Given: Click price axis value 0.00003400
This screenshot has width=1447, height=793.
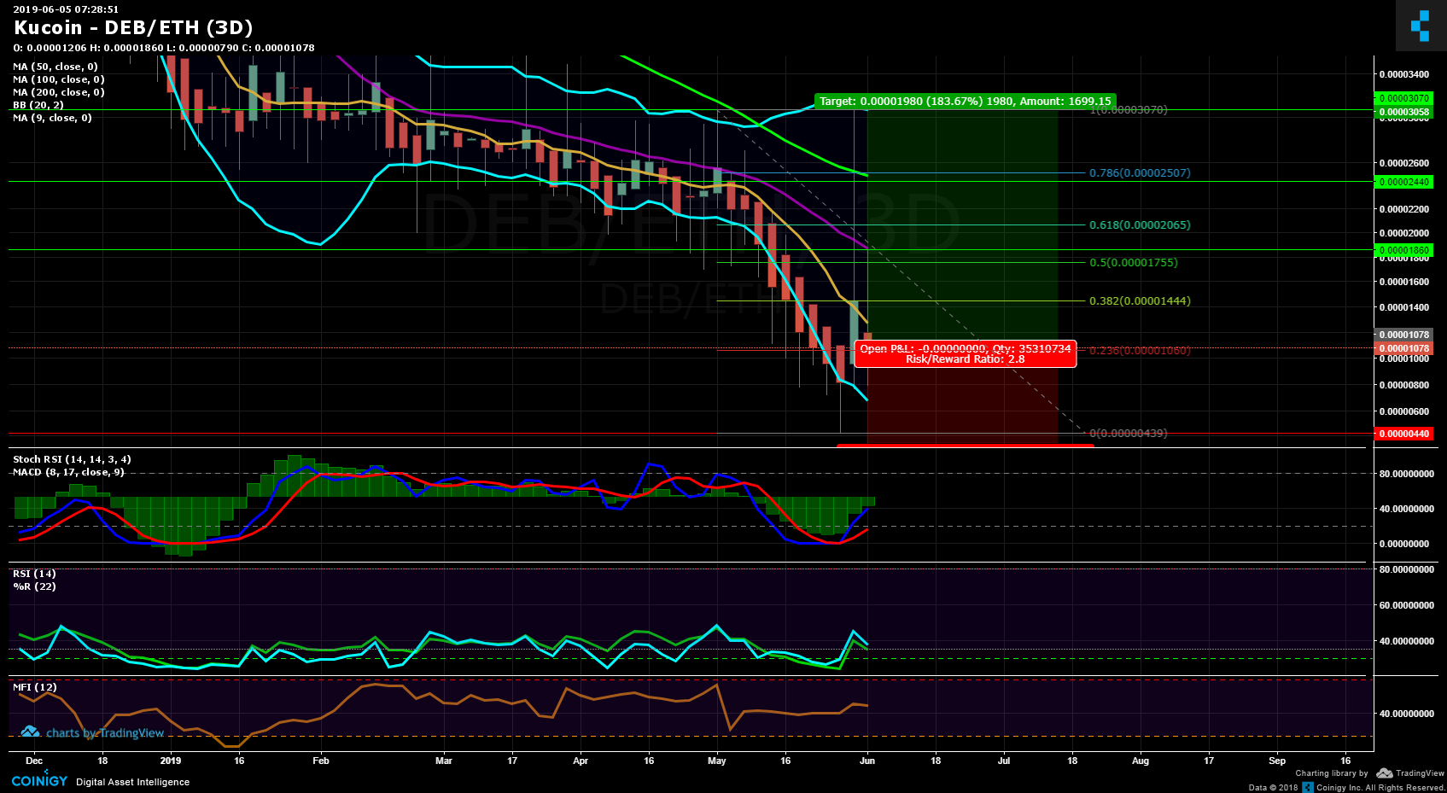Looking at the screenshot, I should coord(1404,74).
